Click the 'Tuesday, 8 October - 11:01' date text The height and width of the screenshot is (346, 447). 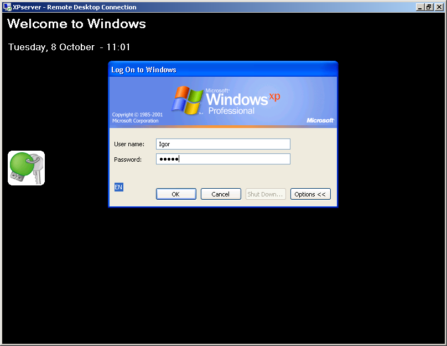[x=69, y=47]
